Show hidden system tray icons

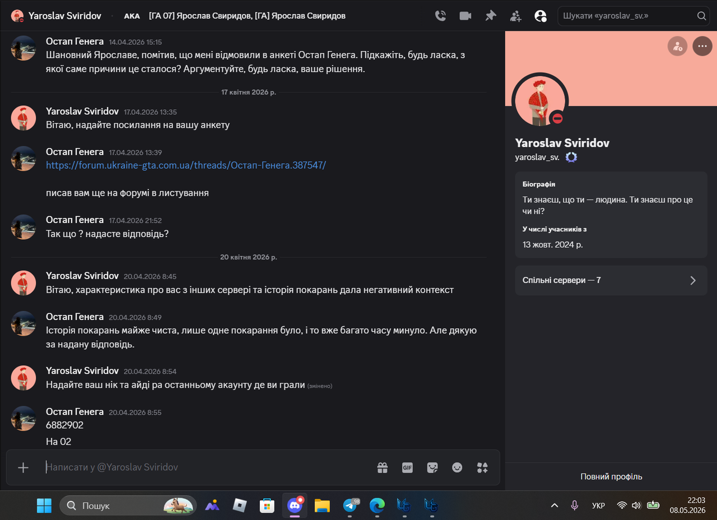click(555, 505)
